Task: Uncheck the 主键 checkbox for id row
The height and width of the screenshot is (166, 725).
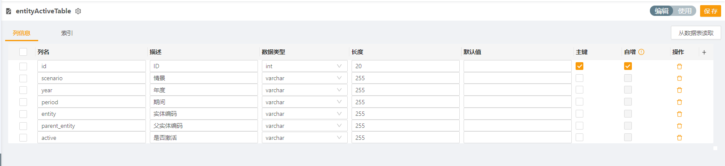Action: (x=579, y=66)
